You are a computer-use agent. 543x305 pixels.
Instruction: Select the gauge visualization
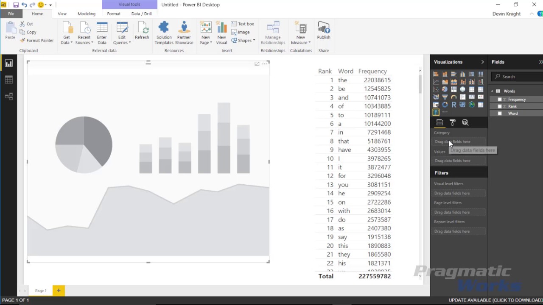[x=454, y=97]
